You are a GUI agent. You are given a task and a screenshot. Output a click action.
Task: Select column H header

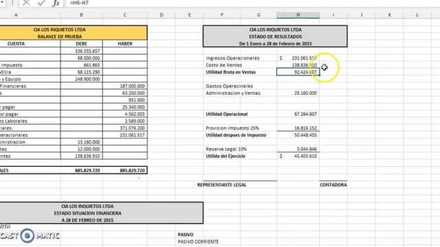click(x=298, y=15)
